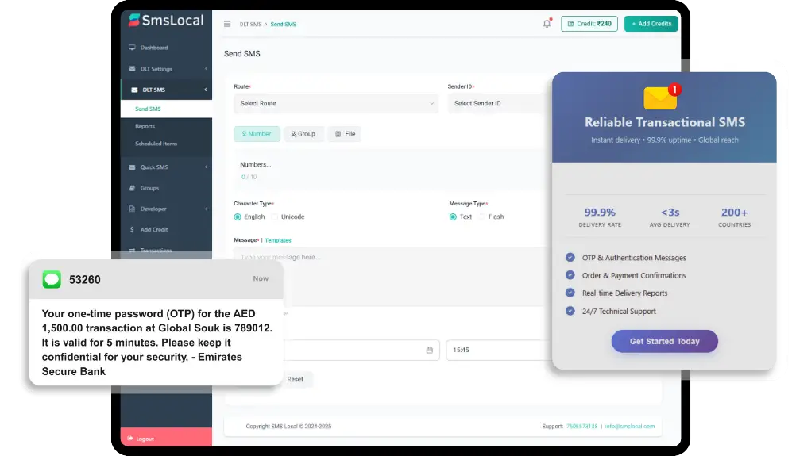Switch to the Group recipients tab
This screenshot has height=456, width=792.
303,134
